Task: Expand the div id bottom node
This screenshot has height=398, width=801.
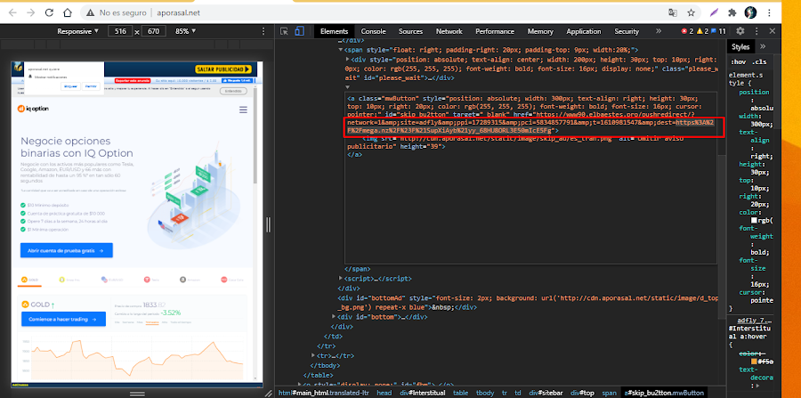Action: tap(334, 317)
